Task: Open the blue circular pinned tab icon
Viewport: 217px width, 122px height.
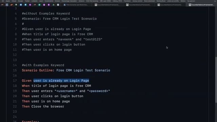Action: [x=7, y=5]
